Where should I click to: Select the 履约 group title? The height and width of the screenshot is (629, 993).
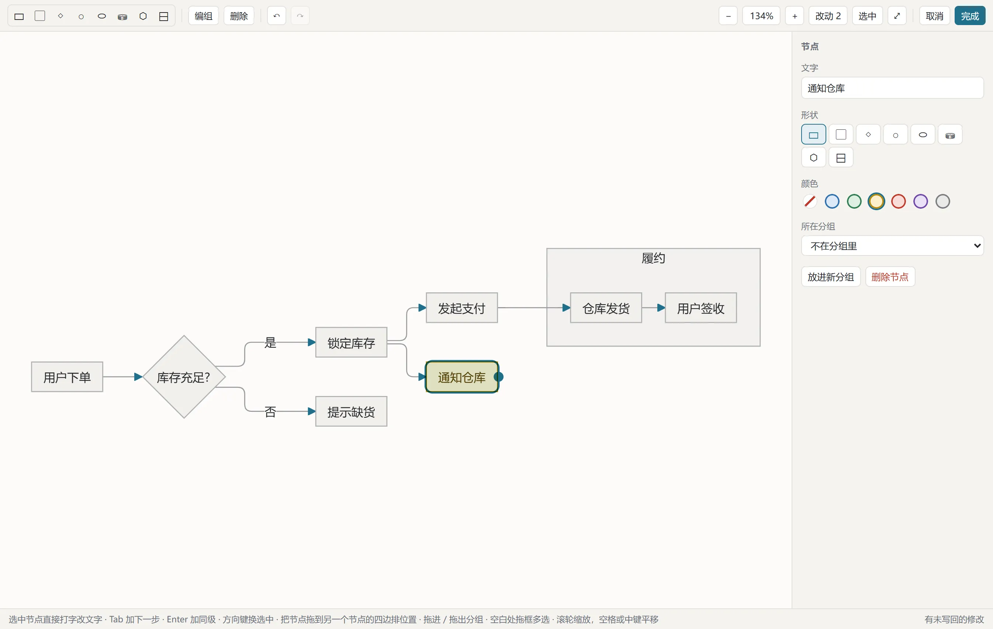pos(653,258)
